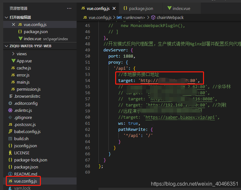Click the gear icon beside .editorconfig
241x190 pixels.
point(10,103)
